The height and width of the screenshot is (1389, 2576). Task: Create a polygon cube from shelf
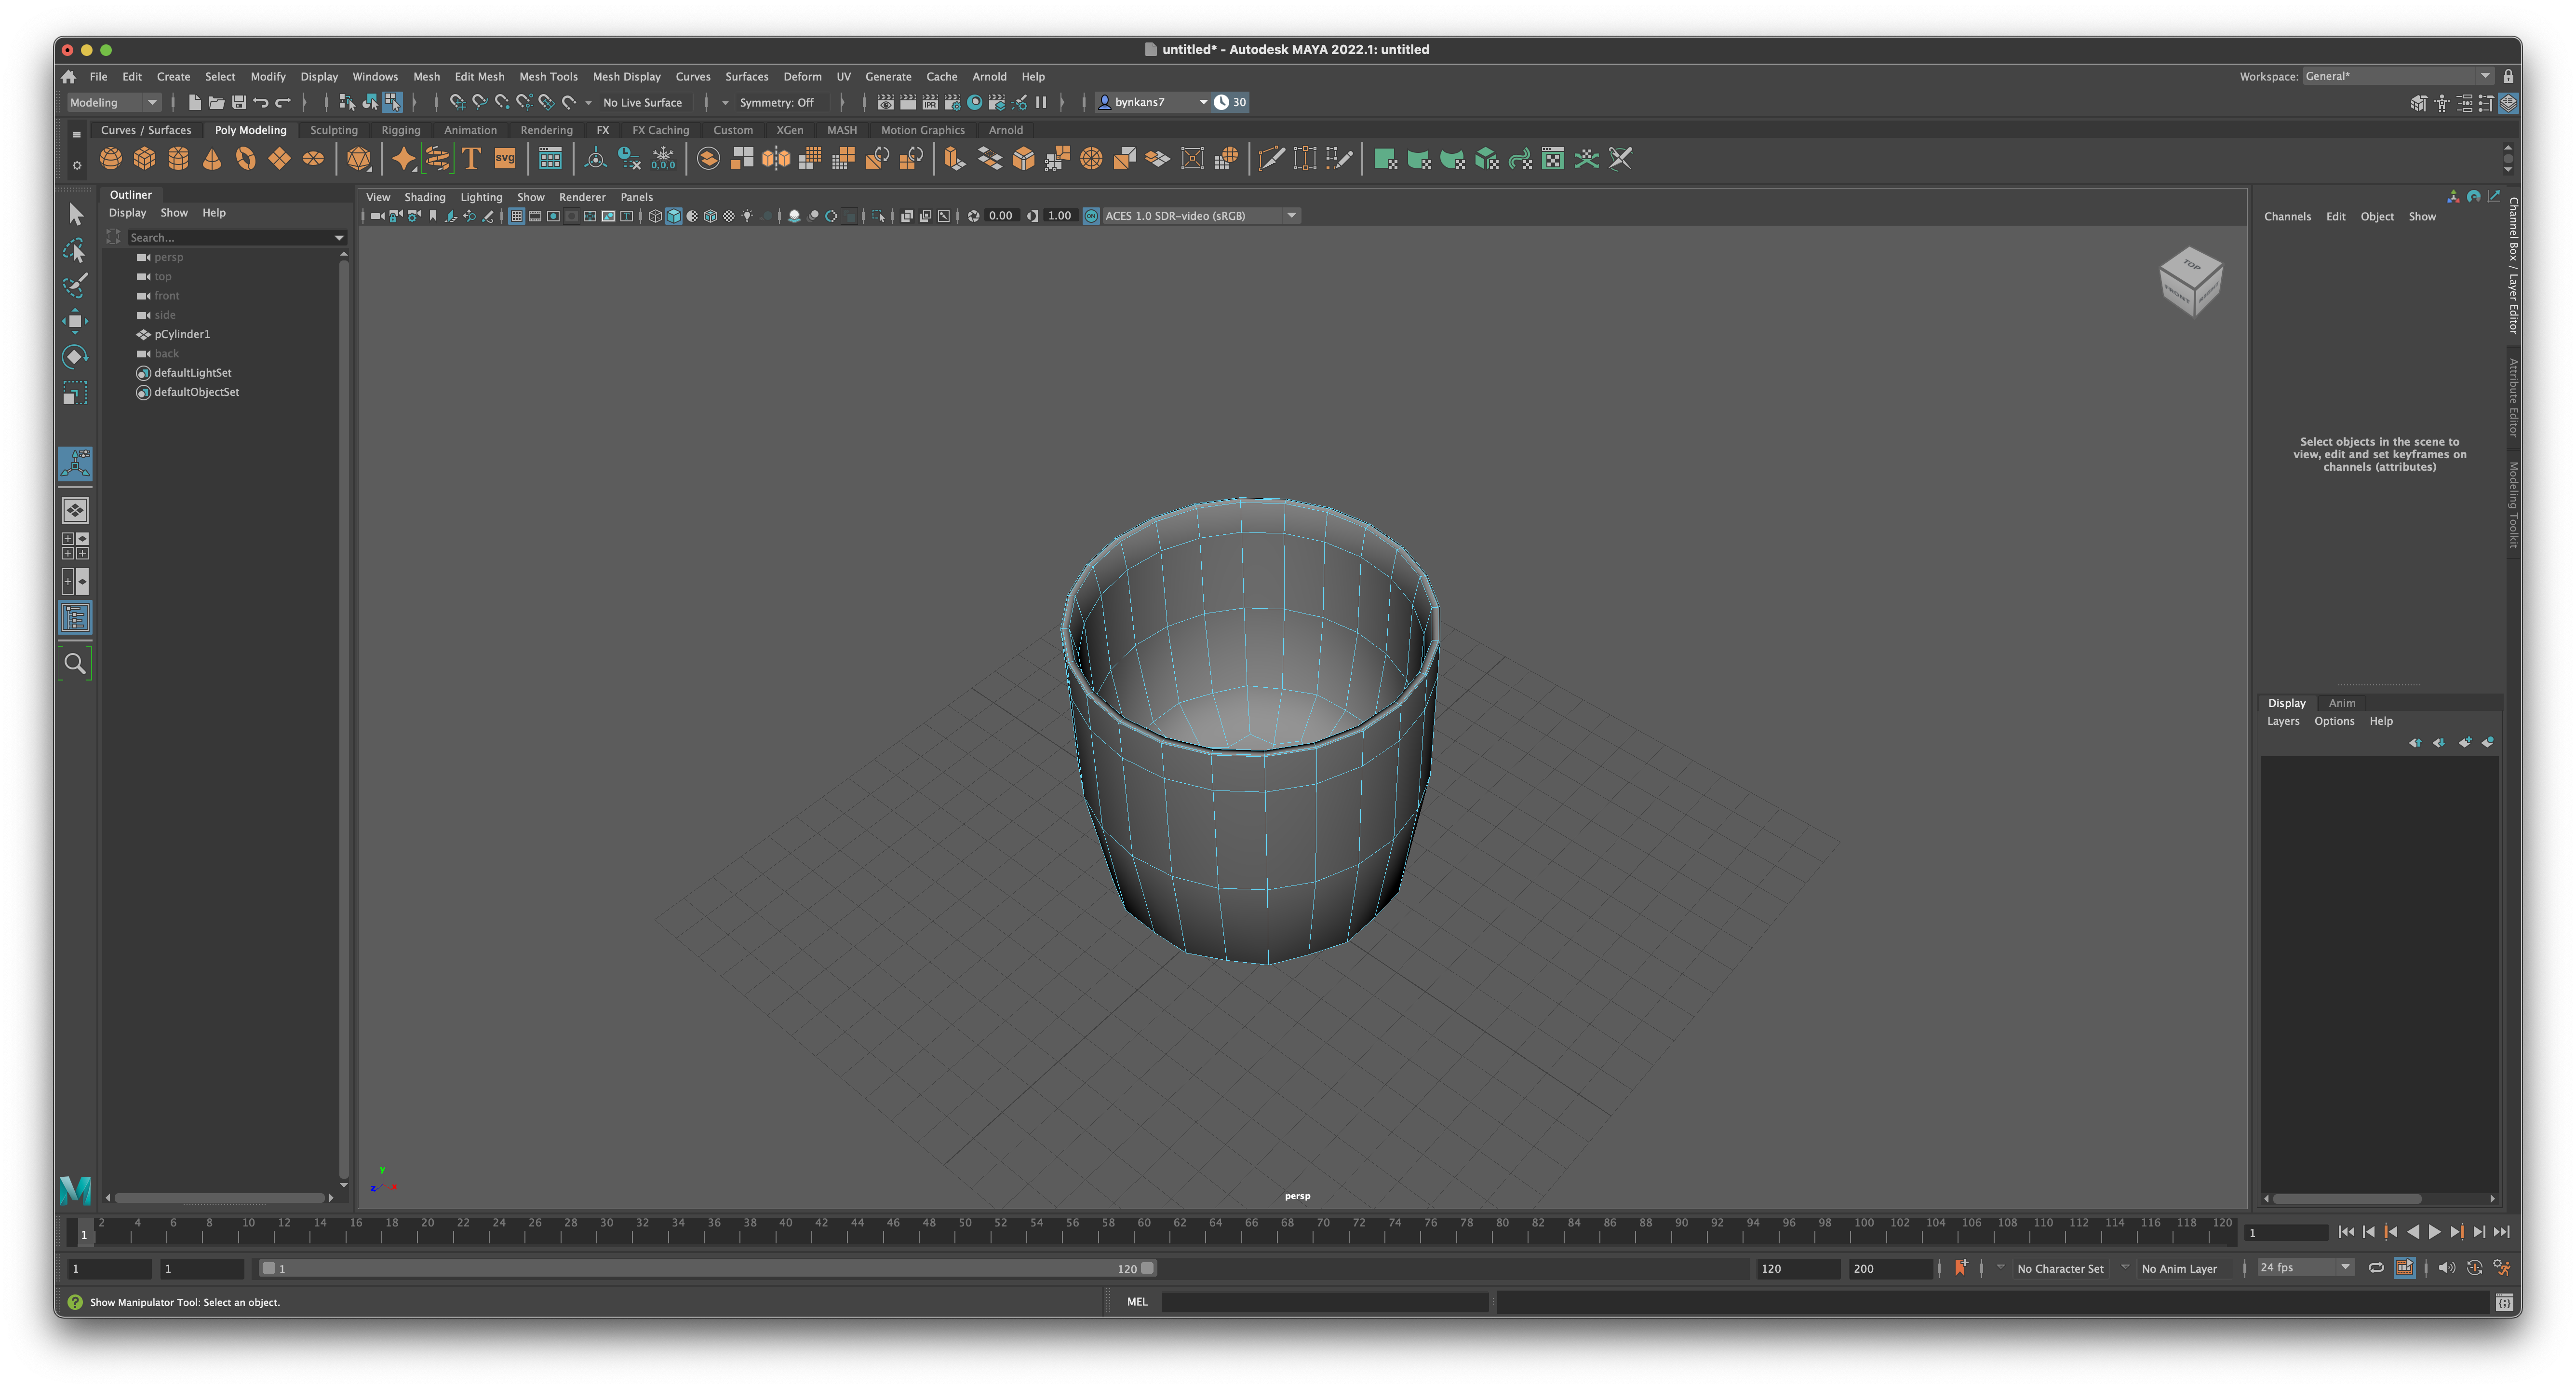tap(145, 158)
